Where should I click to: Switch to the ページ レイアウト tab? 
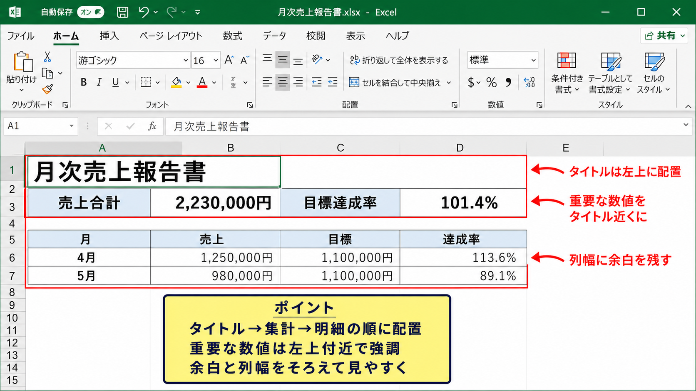pos(171,36)
